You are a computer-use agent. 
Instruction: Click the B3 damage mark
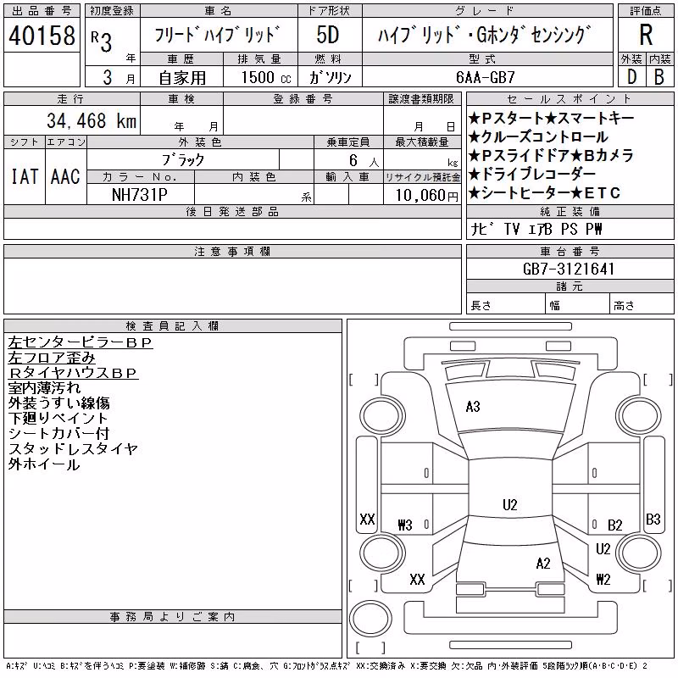pyautogui.click(x=653, y=519)
